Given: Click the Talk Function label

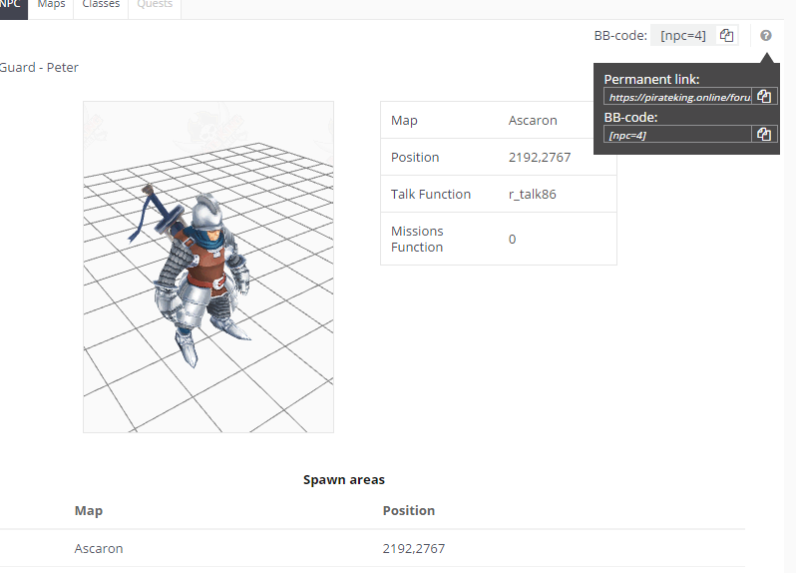Looking at the screenshot, I should [x=431, y=195].
